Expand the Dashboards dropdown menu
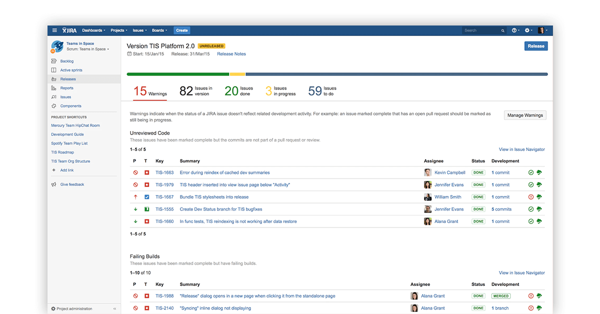The height and width of the screenshot is (314, 600). point(93,30)
